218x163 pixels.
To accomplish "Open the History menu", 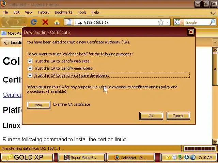I will pos(44,12).
